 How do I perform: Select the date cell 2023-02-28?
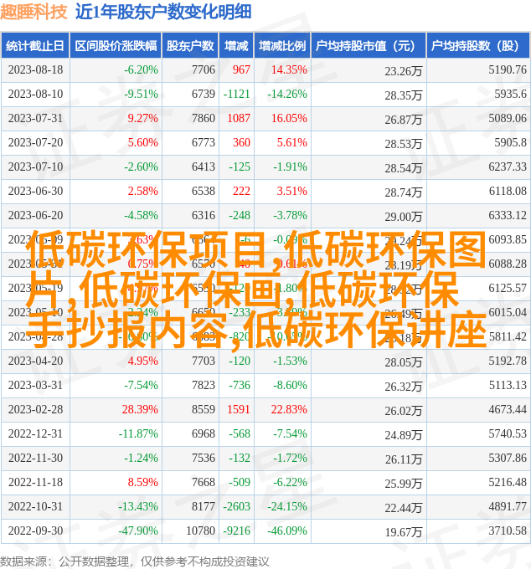[x=35, y=410]
